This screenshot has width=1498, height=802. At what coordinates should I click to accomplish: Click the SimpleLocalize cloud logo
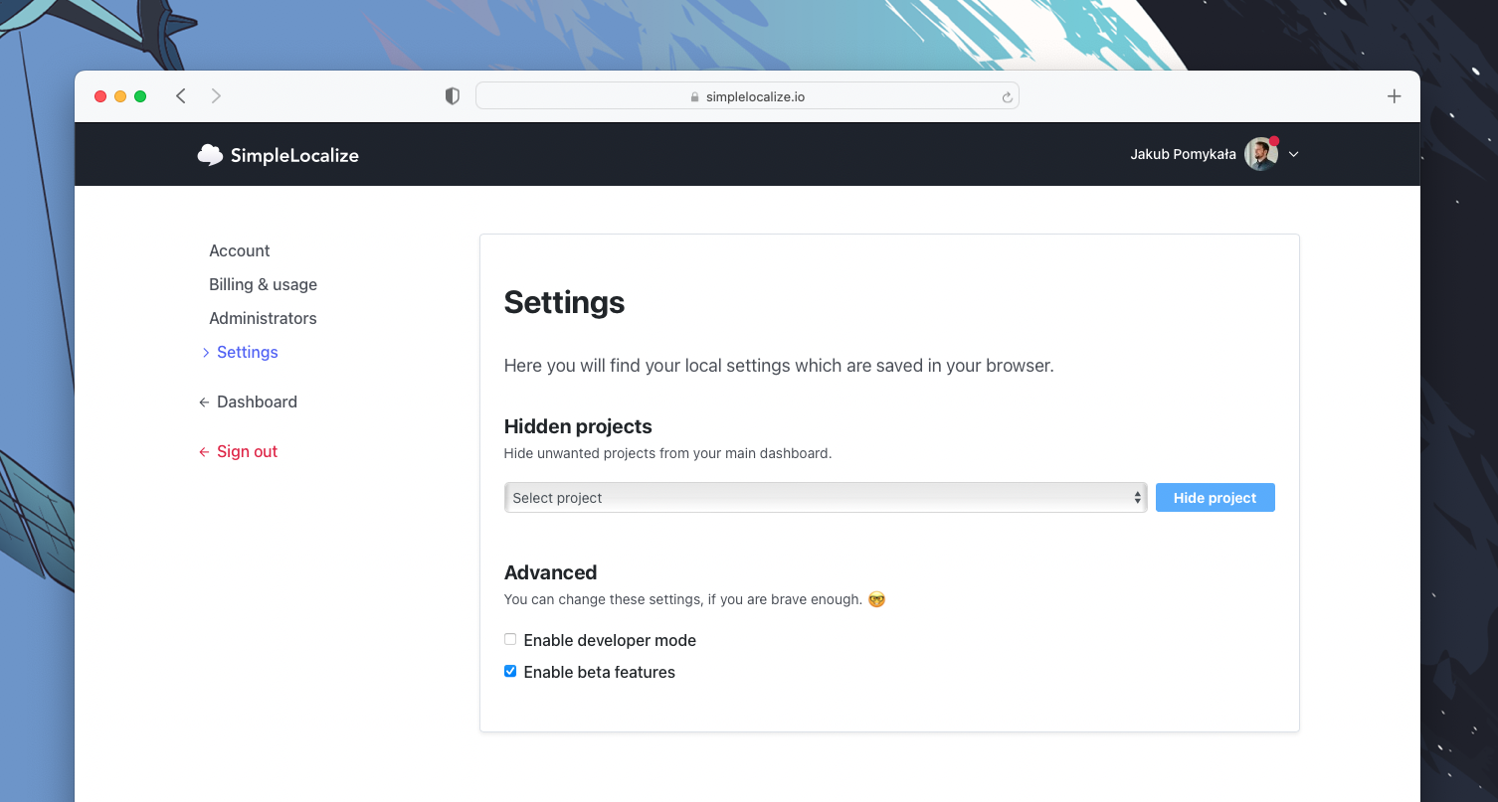[210, 154]
